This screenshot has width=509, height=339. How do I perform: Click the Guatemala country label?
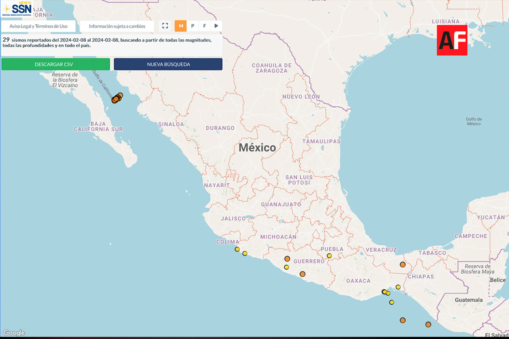coord(469,300)
